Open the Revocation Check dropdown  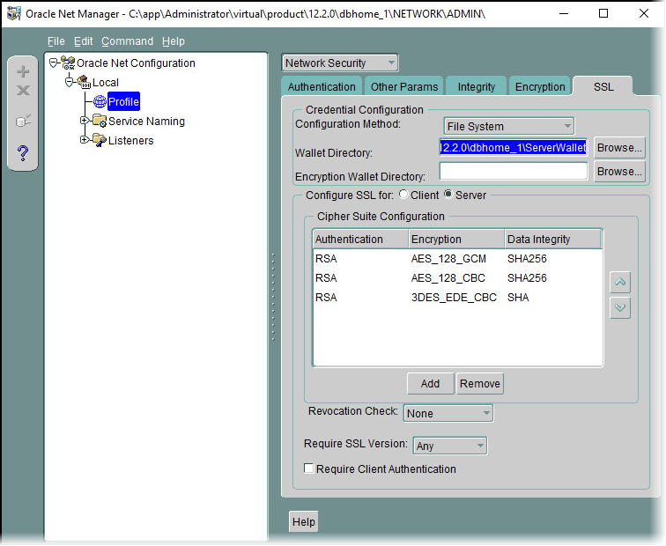448,413
